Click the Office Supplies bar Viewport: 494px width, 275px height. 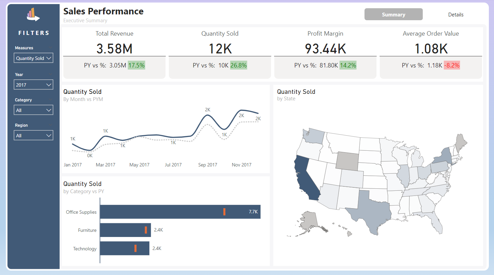tap(180, 212)
